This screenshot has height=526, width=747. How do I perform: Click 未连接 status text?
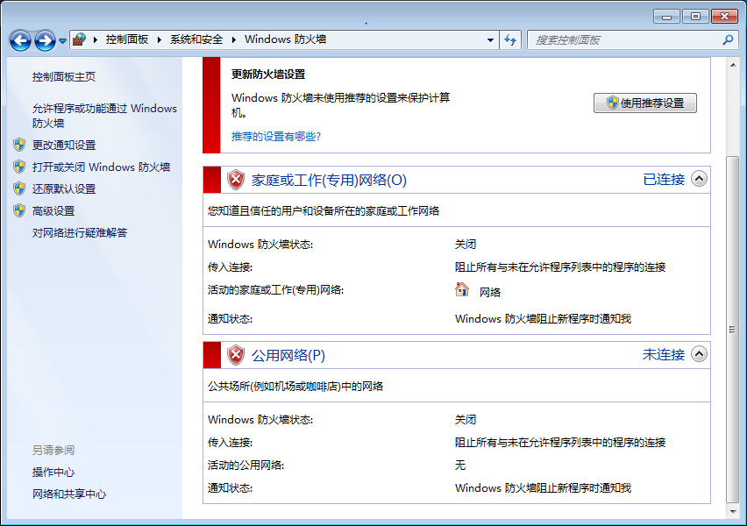pyautogui.click(x=664, y=355)
